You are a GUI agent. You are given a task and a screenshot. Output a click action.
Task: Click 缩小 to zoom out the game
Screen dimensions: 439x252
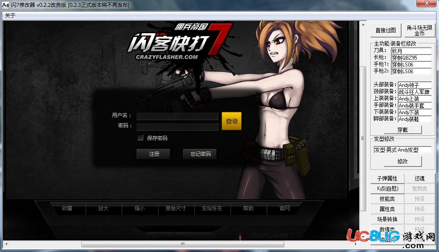click(139, 209)
